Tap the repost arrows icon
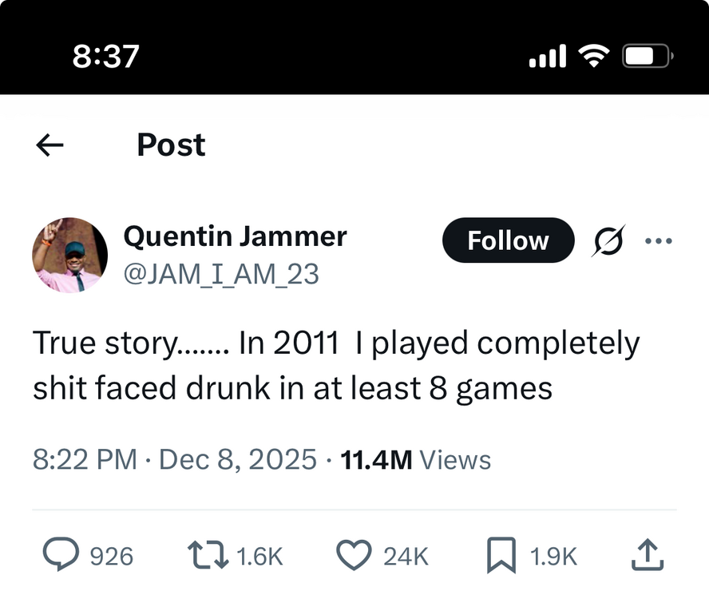 point(207,554)
